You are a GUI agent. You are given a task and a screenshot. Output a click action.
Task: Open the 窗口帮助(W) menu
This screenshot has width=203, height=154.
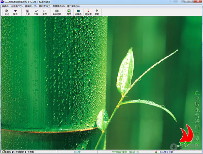tap(73, 6)
